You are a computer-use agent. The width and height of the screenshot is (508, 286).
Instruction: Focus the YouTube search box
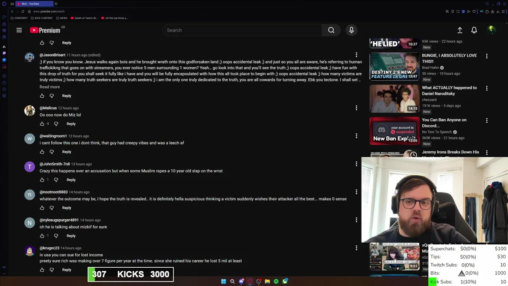242,30
